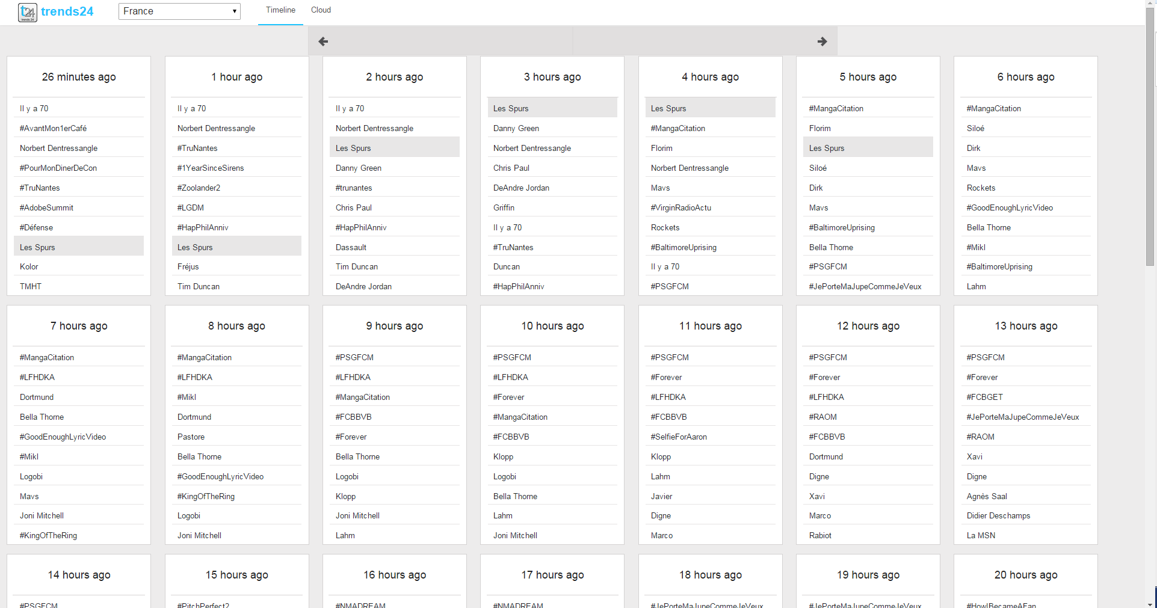This screenshot has width=1157, height=608.
Task: Open Didier Deschamps trend link
Action: (x=998, y=515)
